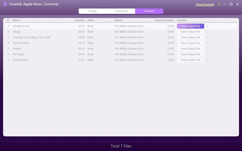View Output File for Maybe
Viewport: 242px width, 151px height.
(190, 49)
